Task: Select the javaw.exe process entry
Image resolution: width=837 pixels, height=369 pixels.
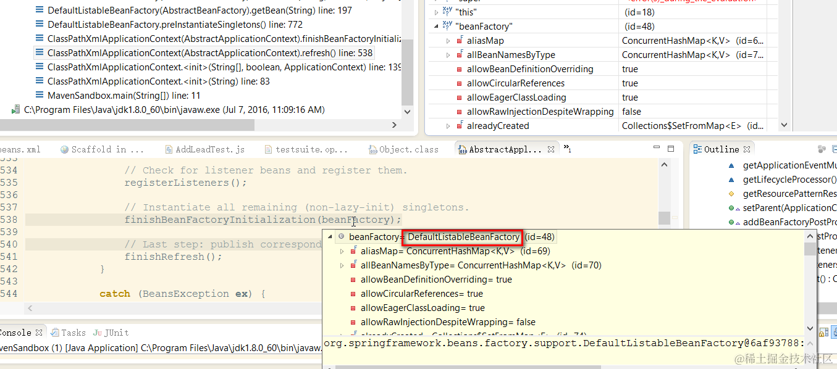Action: click(x=174, y=110)
